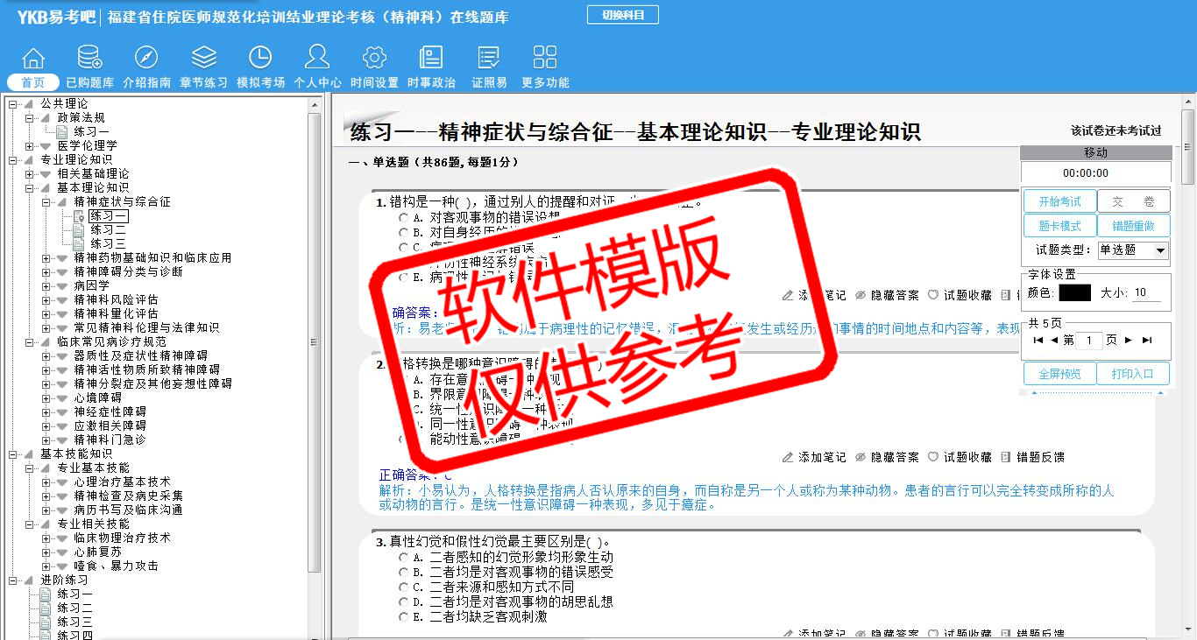
Task: Click the 开始考试 button
Action: 1059,201
